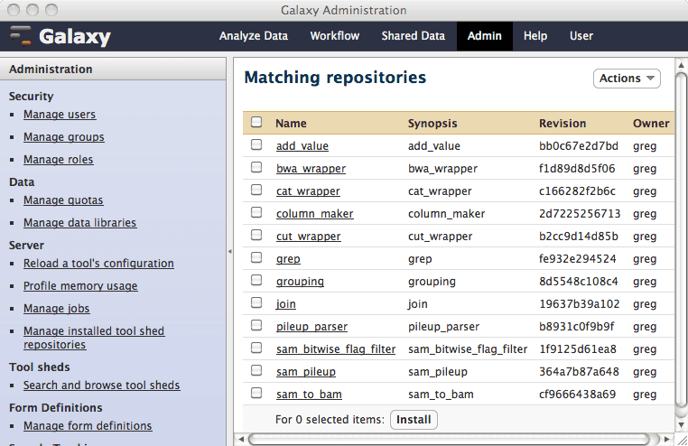Image resolution: width=688 pixels, height=446 pixels.
Task: Click the Galaxy logo icon
Action: pyautogui.click(x=21, y=36)
